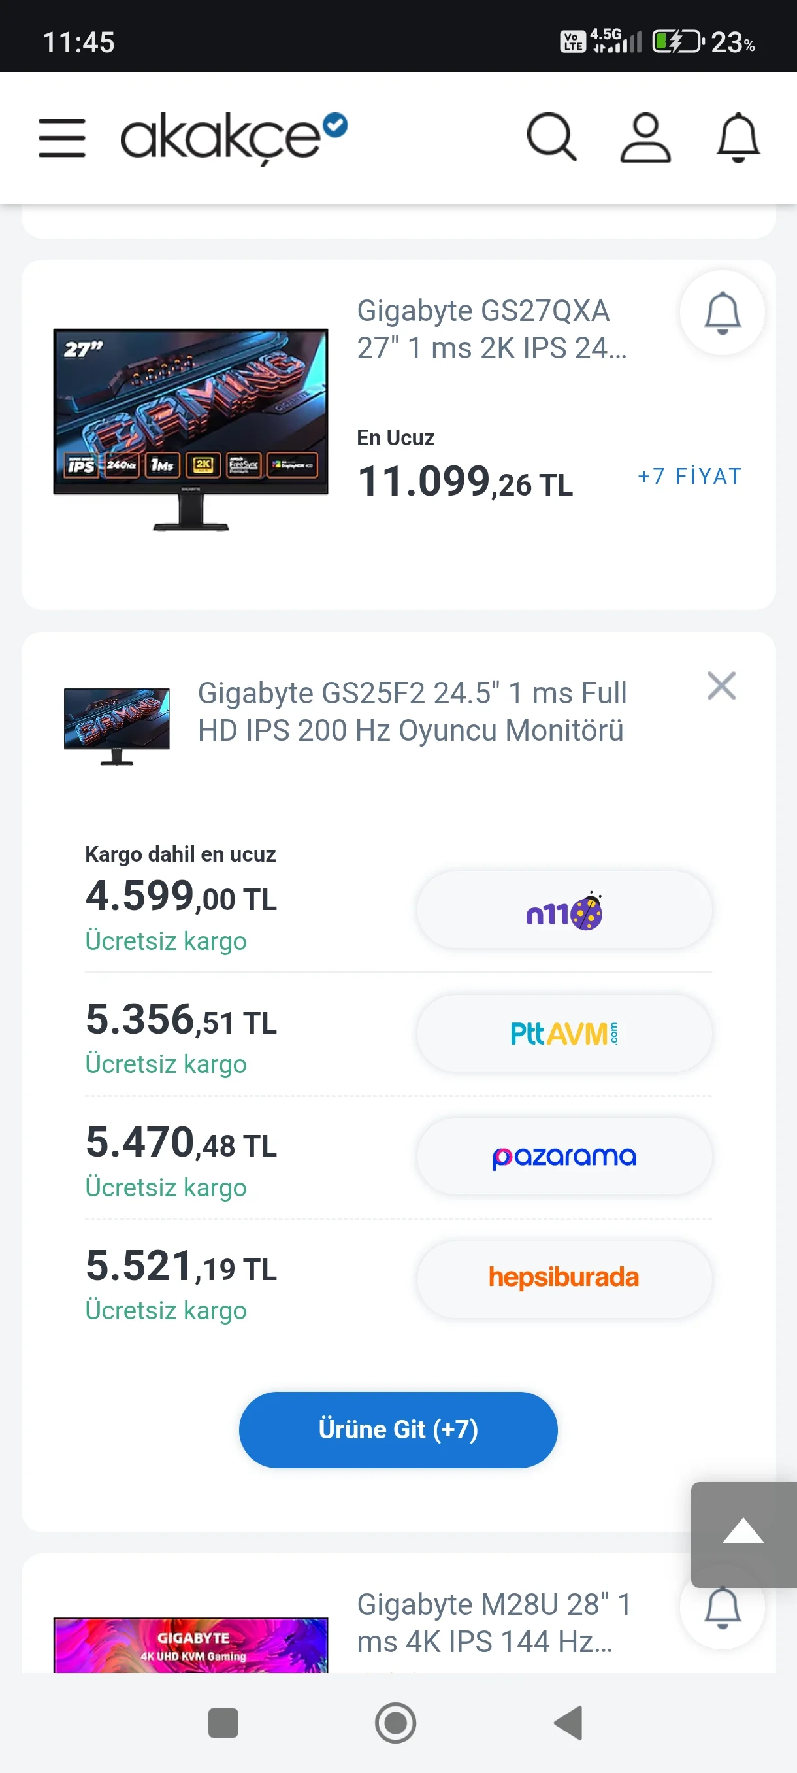Go to the n11 store offer
The height and width of the screenshot is (1773, 797).
(x=564, y=911)
